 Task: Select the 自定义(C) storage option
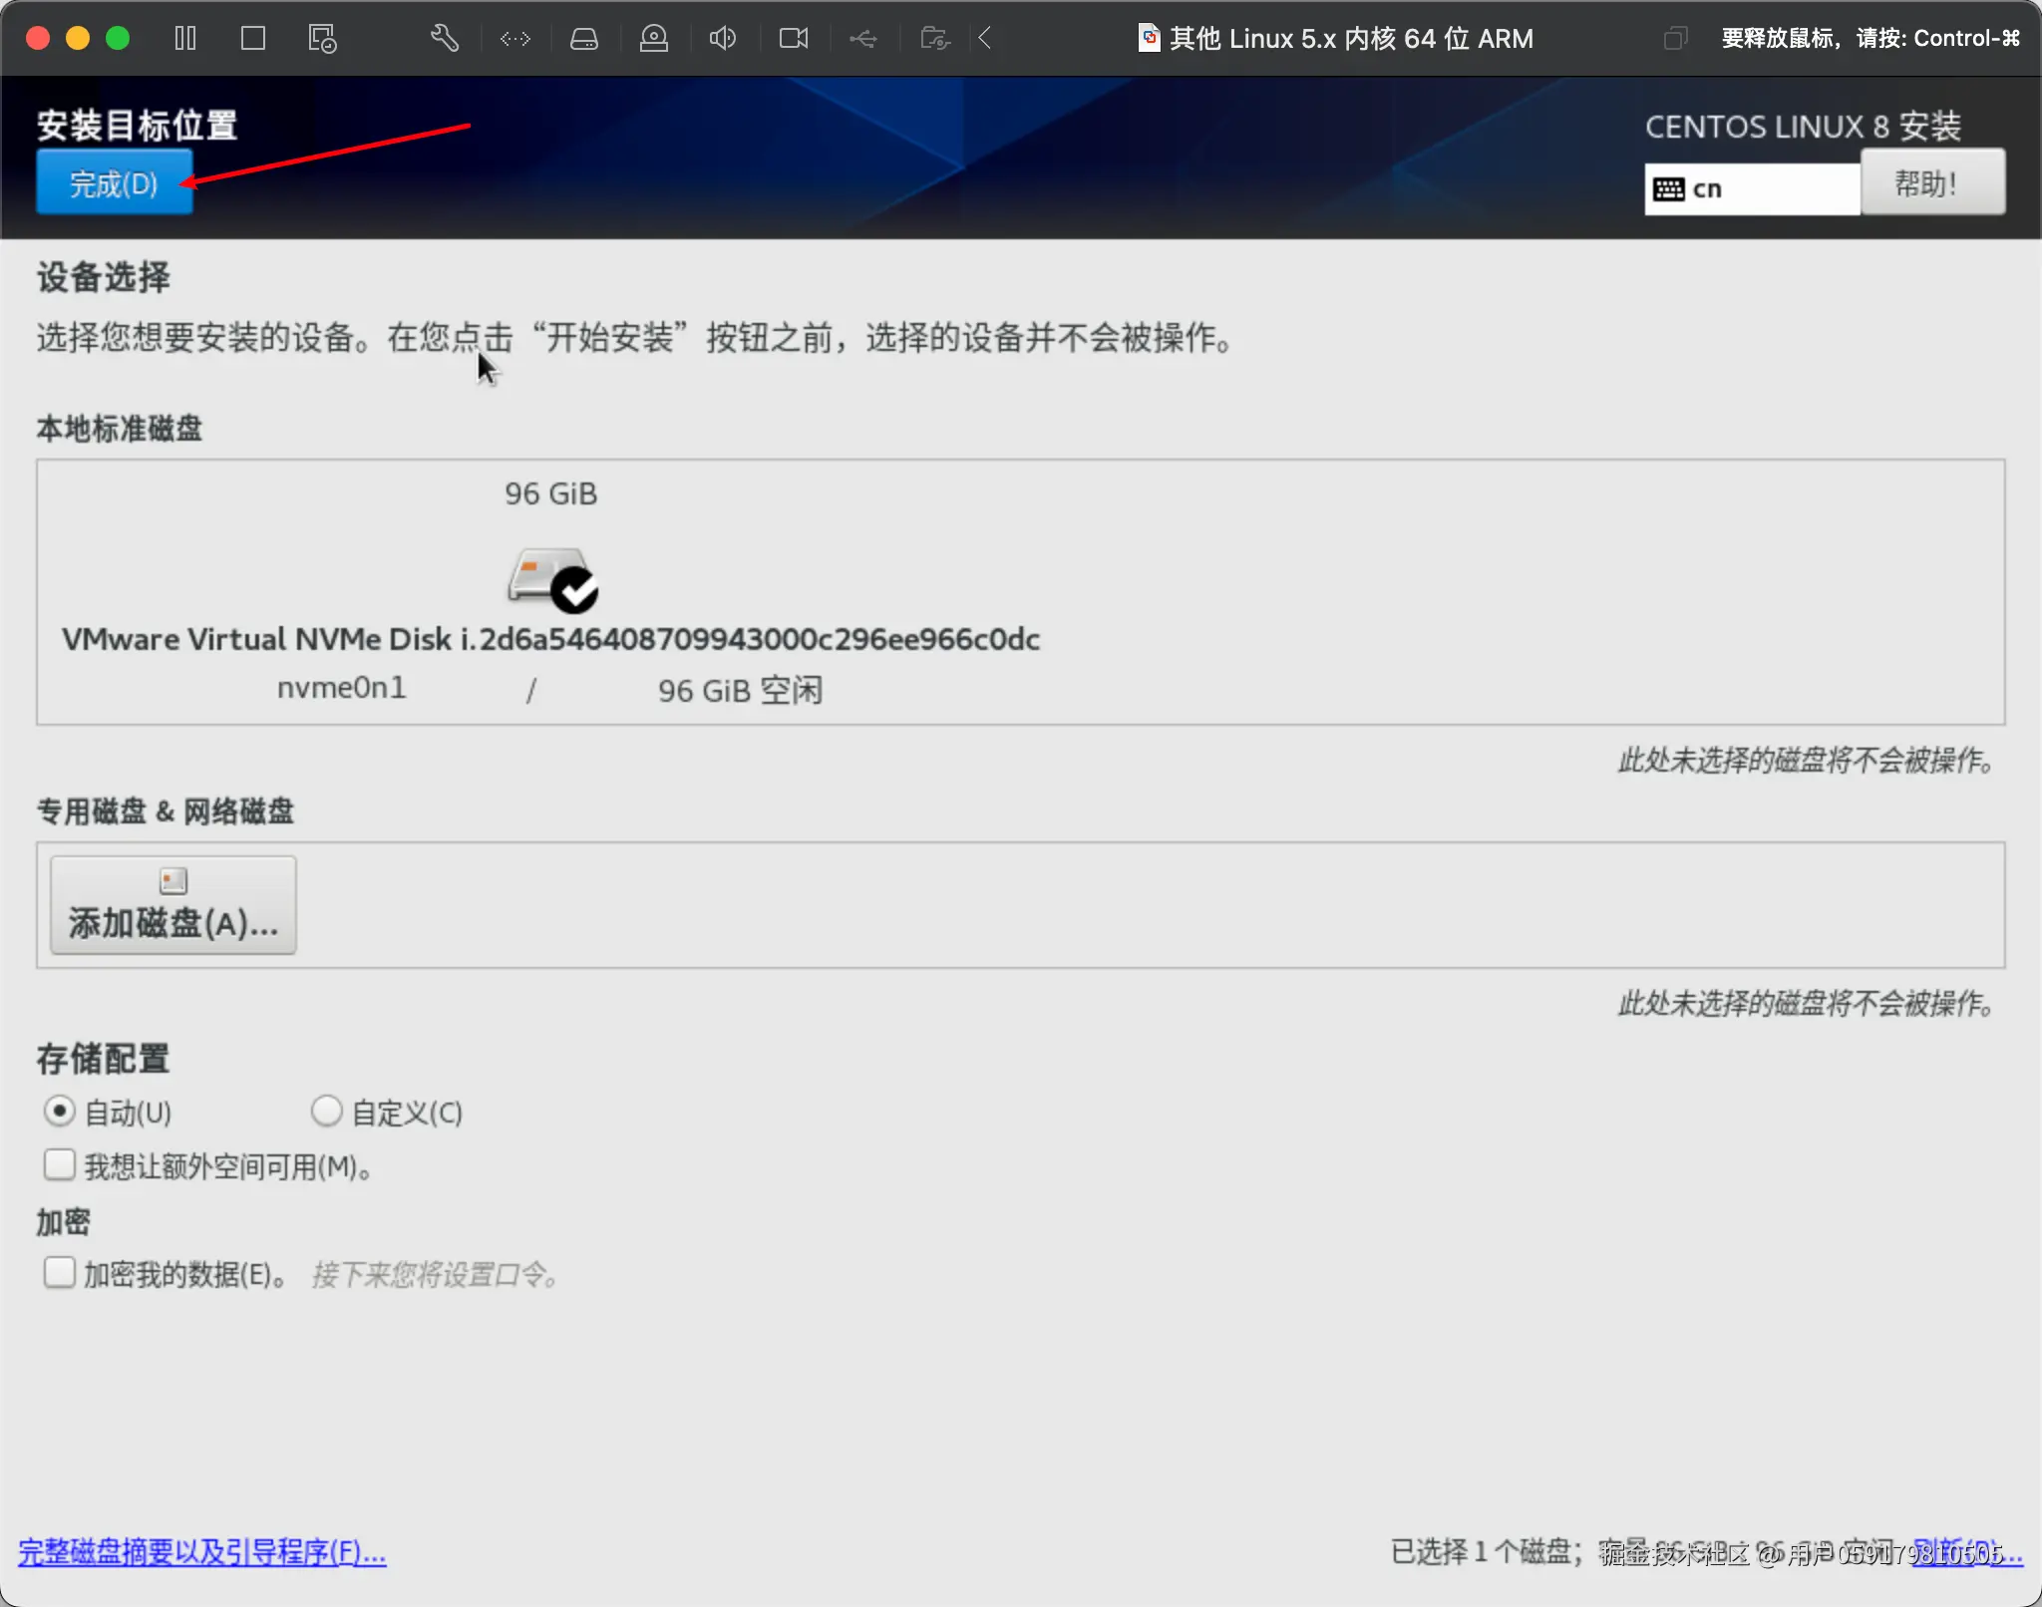tap(325, 1111)
